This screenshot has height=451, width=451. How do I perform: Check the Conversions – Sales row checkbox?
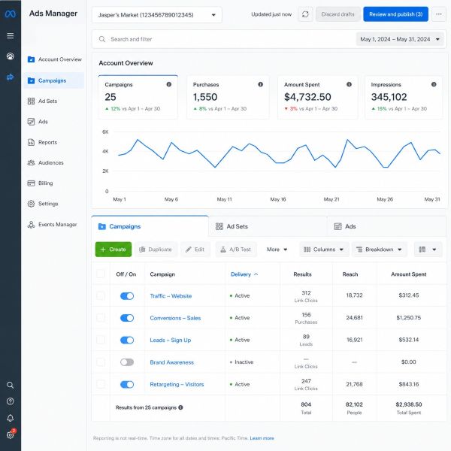click(x=101, y=317)
